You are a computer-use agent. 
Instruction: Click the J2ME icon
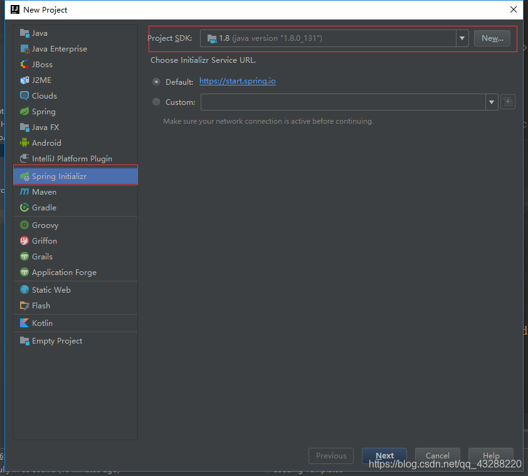(x=24, y=80)
